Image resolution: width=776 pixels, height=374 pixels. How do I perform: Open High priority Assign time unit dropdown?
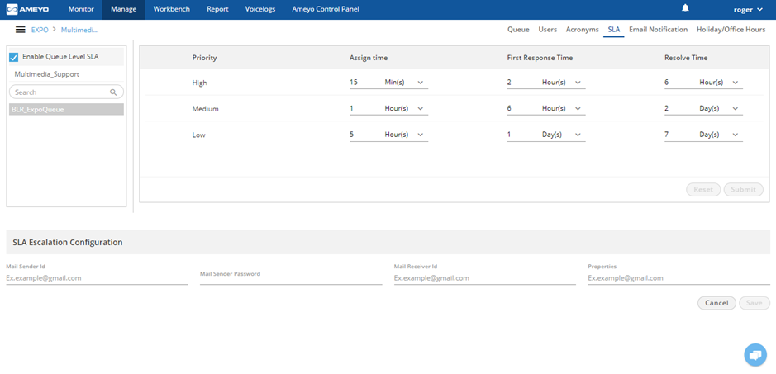404,83
